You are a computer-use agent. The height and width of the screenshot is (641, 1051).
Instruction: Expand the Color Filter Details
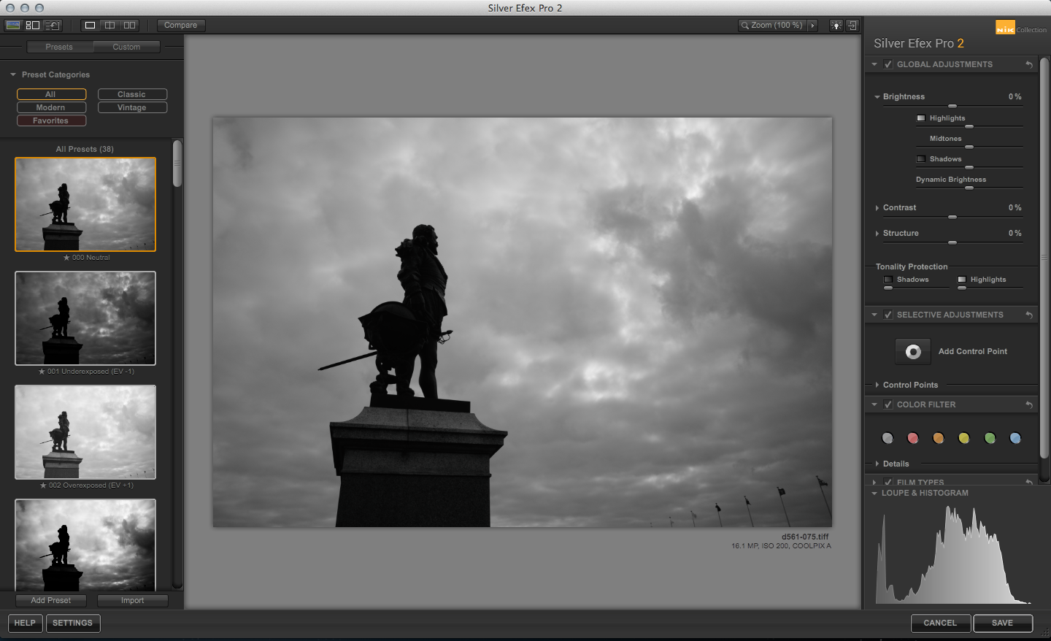877,464
